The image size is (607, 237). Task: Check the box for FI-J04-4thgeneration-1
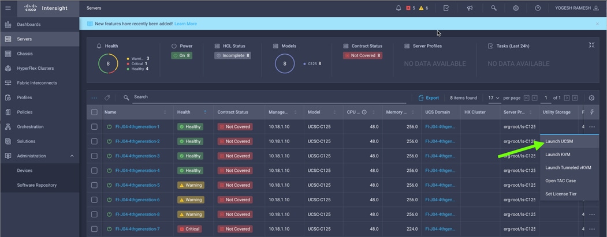tap(95, 127)
